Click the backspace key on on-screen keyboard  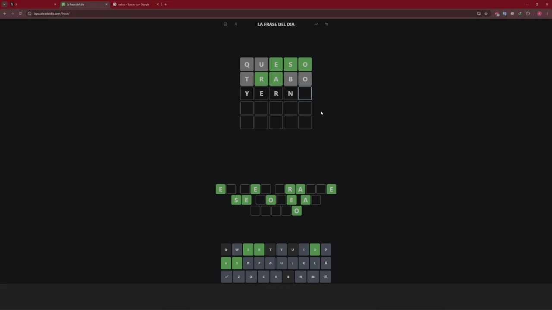326,277
